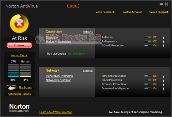Click the Norton usage meter
172x117 pixels.
click(25, 70)
